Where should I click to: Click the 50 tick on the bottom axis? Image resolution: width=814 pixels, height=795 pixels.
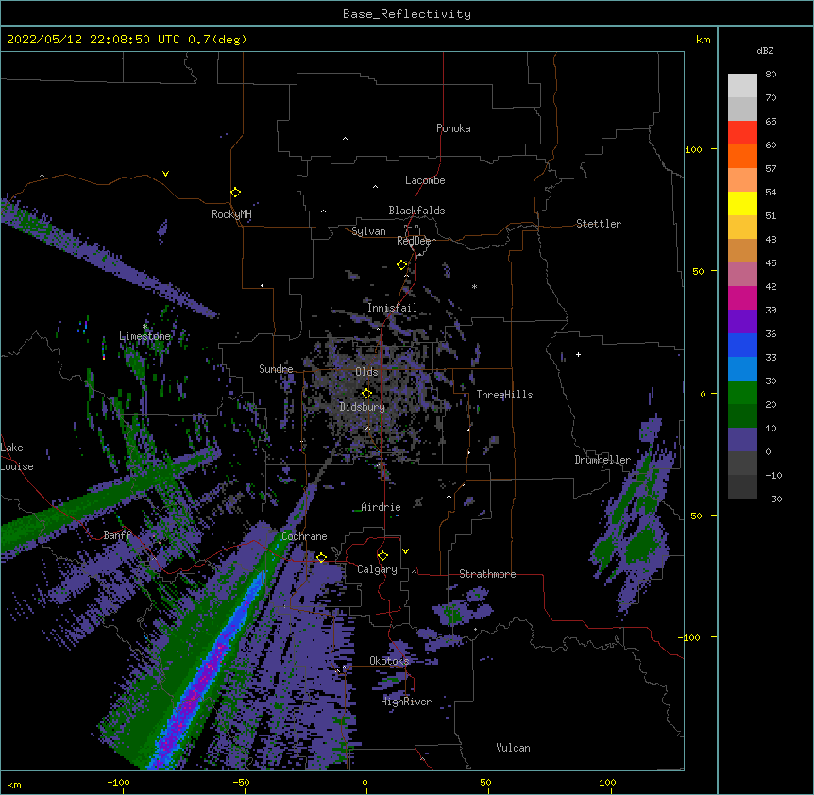(485, 782)
